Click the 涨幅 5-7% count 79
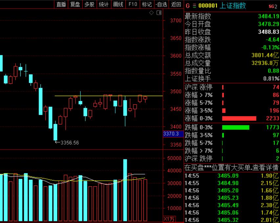Image resolution: width=280 pixels, height=223 pixels. tap(276, 103)
